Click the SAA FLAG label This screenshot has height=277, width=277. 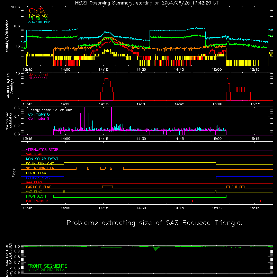click(34, 182)
